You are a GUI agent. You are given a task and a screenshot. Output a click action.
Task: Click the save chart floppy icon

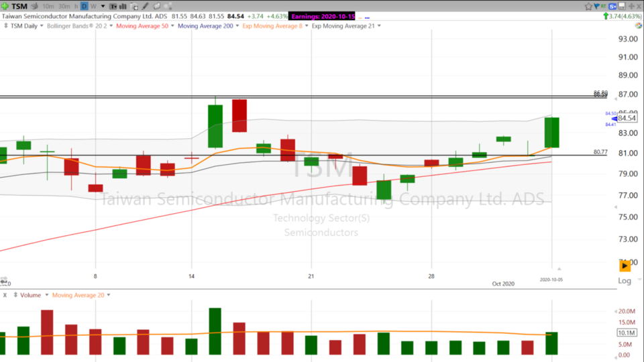point(622,6)
